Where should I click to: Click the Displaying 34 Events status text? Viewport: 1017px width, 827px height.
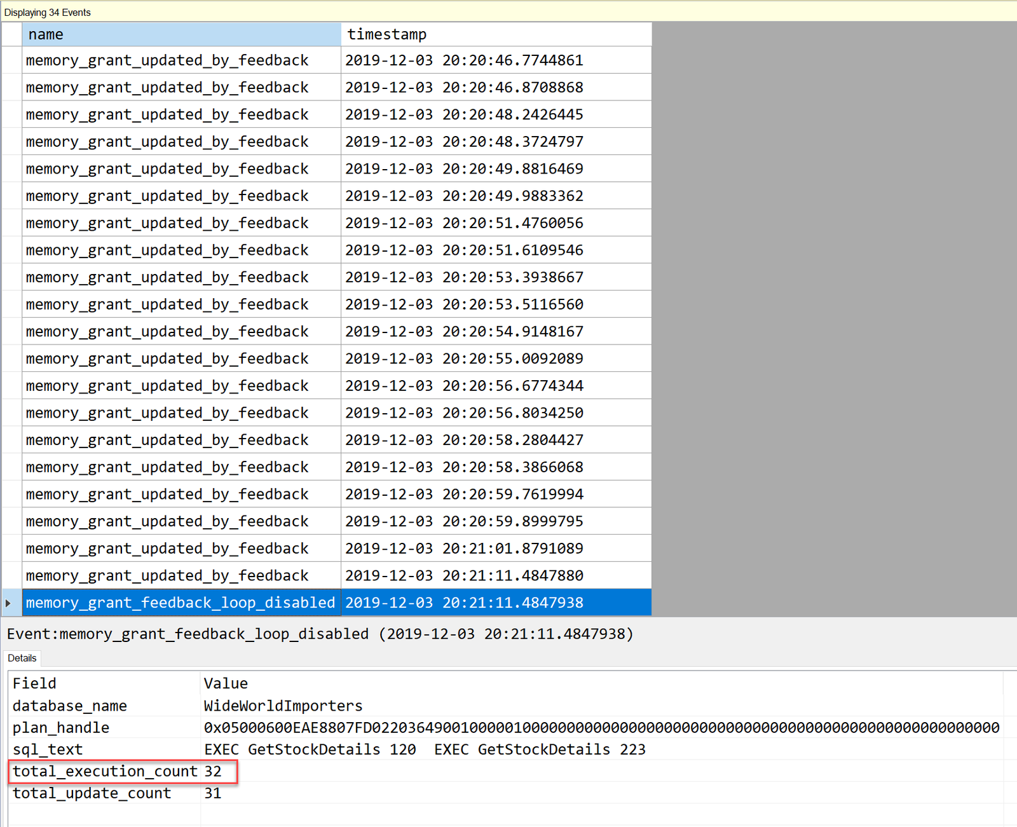click(x=48, y=12)
